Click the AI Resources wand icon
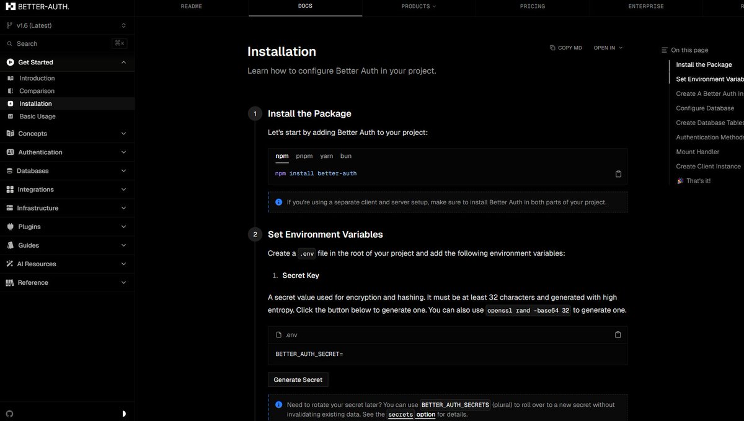The image size is (744, 421). click(x=10, y=264)
